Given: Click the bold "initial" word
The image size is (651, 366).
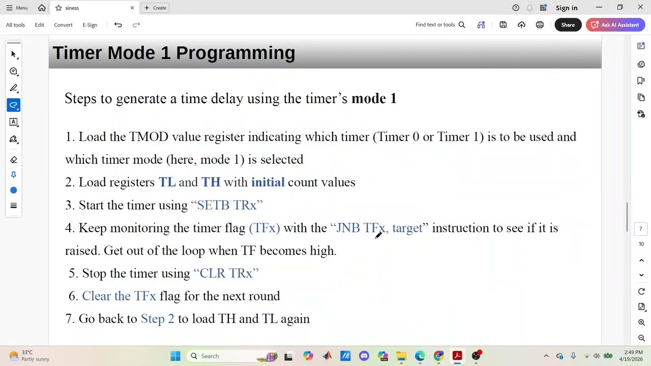Looking at the screenshot, I should tap(268, 182).
